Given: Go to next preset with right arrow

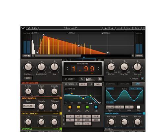Looking at the screenshot, I should [x=112, y=28].
